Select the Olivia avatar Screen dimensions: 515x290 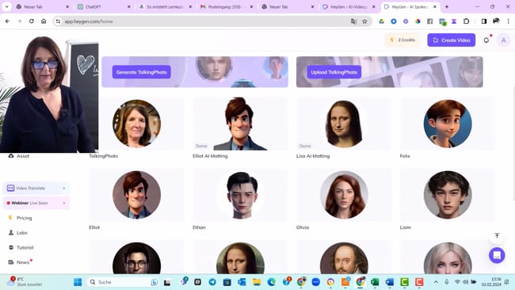tap(344, 195)
